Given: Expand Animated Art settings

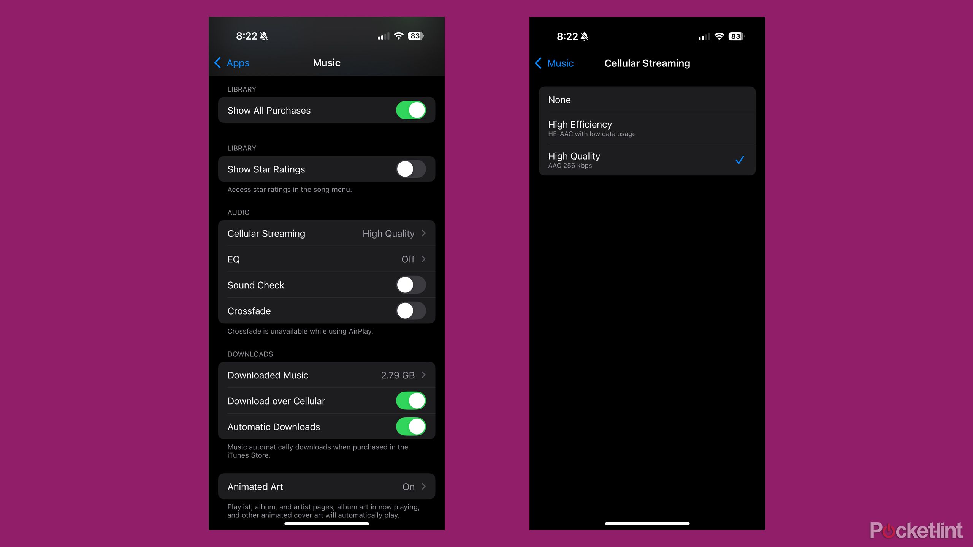Looking at the screenshot, I should tap(327, 487).
